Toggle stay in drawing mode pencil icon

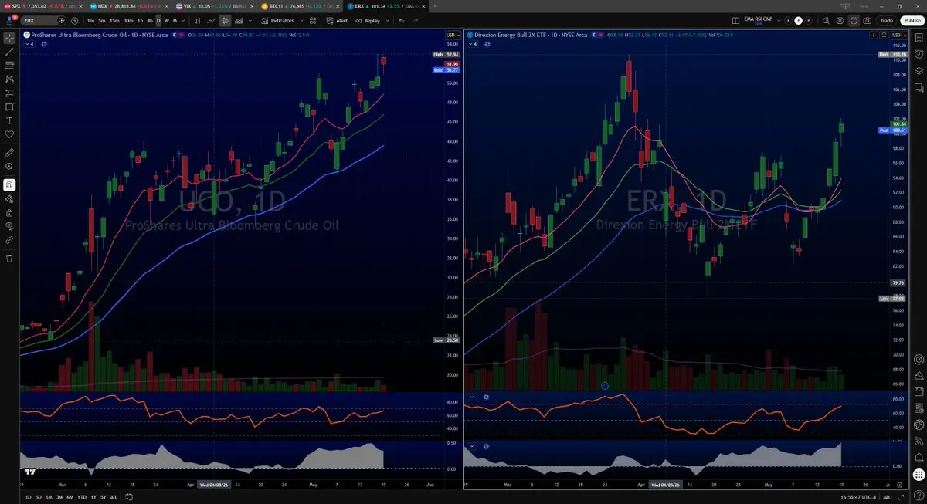pos(9,198)
